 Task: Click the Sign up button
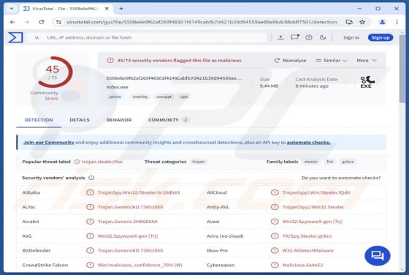pos(381,37)
